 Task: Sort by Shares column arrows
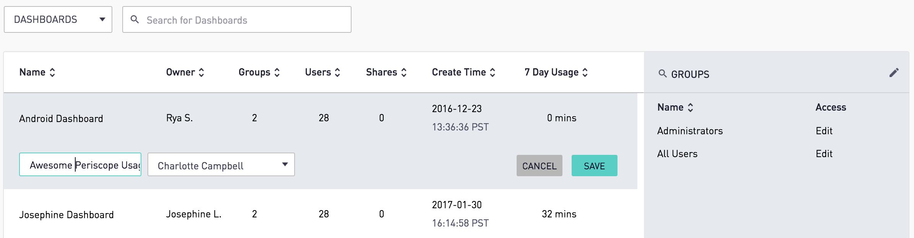tap(404, 72)
